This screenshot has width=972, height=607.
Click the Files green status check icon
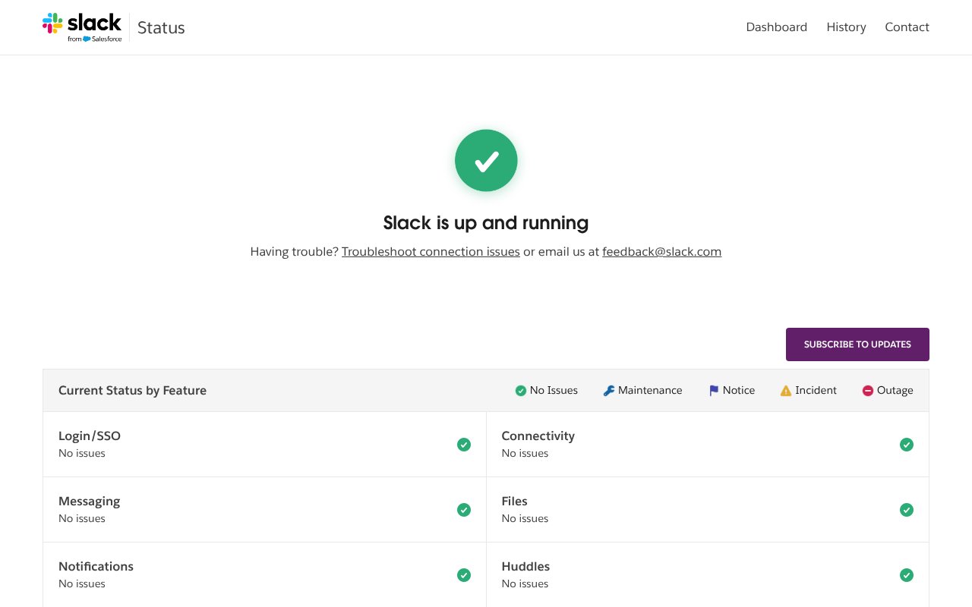pos(906,510)
